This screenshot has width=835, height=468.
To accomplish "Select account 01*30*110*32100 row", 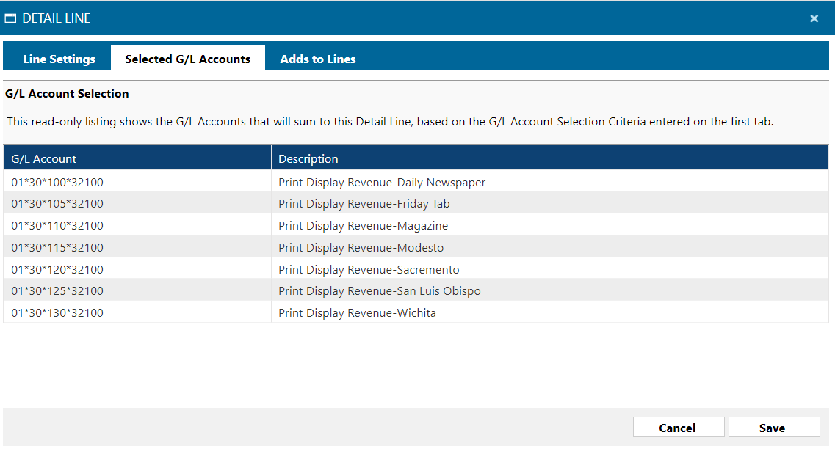I will point(57,225).
